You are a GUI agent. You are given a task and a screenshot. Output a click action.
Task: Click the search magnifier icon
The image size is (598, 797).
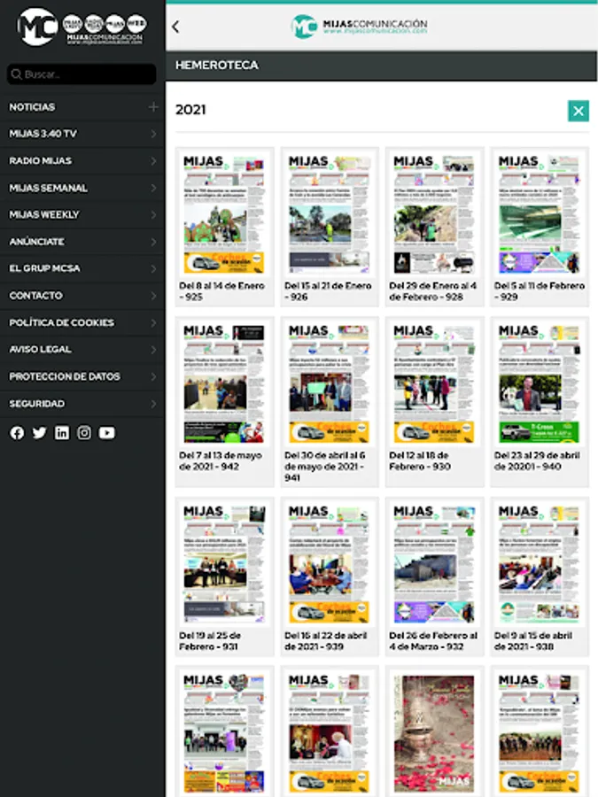point(16,74)
